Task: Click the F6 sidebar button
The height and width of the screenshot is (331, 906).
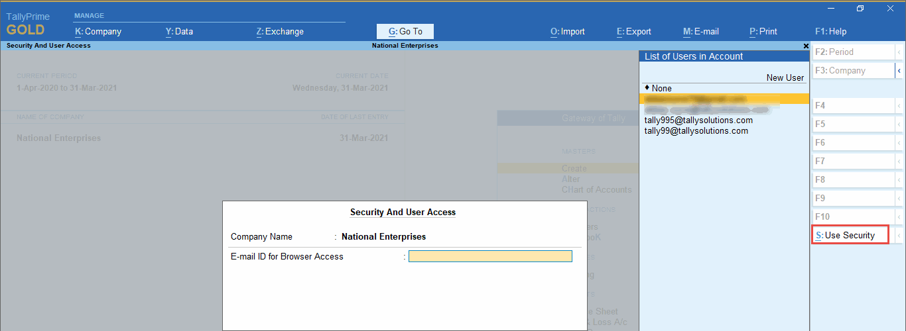Action: click(853, 142)
